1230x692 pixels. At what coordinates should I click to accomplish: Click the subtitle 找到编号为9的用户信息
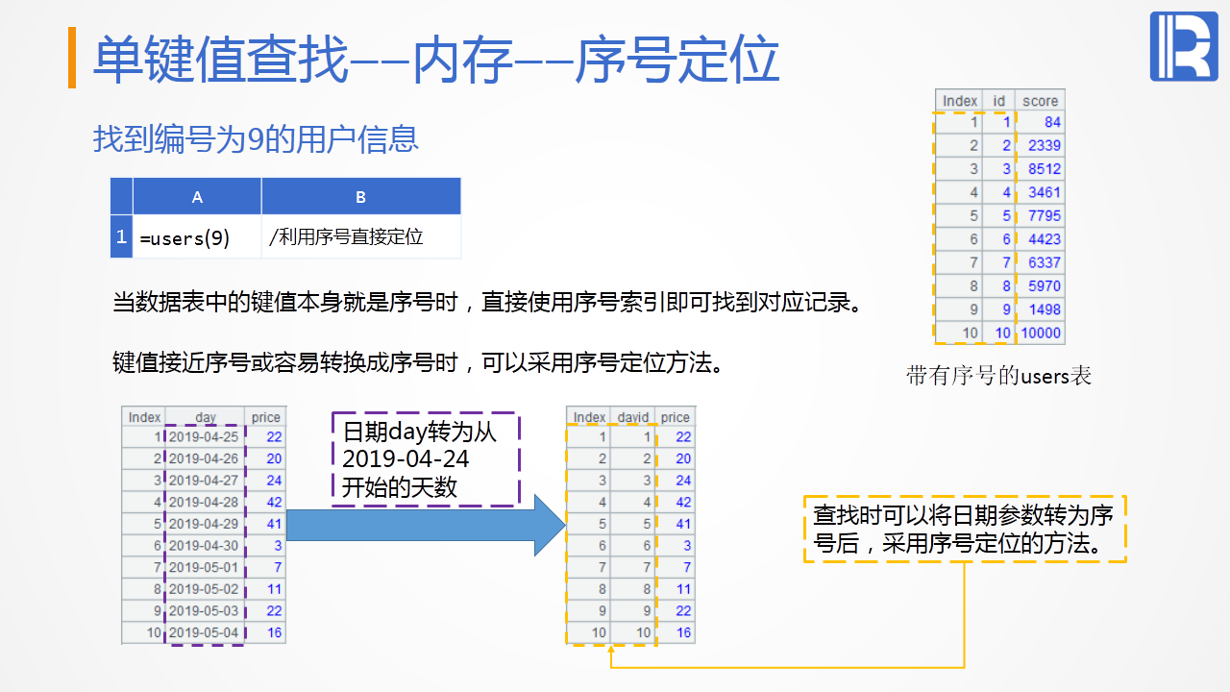(x=257, y=139)
